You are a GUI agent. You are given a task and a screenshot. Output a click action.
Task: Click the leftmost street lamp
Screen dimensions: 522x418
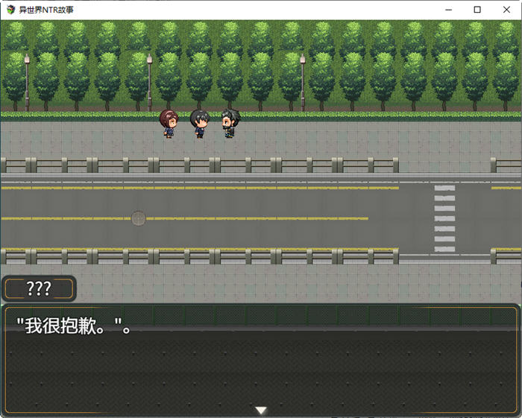27,80
